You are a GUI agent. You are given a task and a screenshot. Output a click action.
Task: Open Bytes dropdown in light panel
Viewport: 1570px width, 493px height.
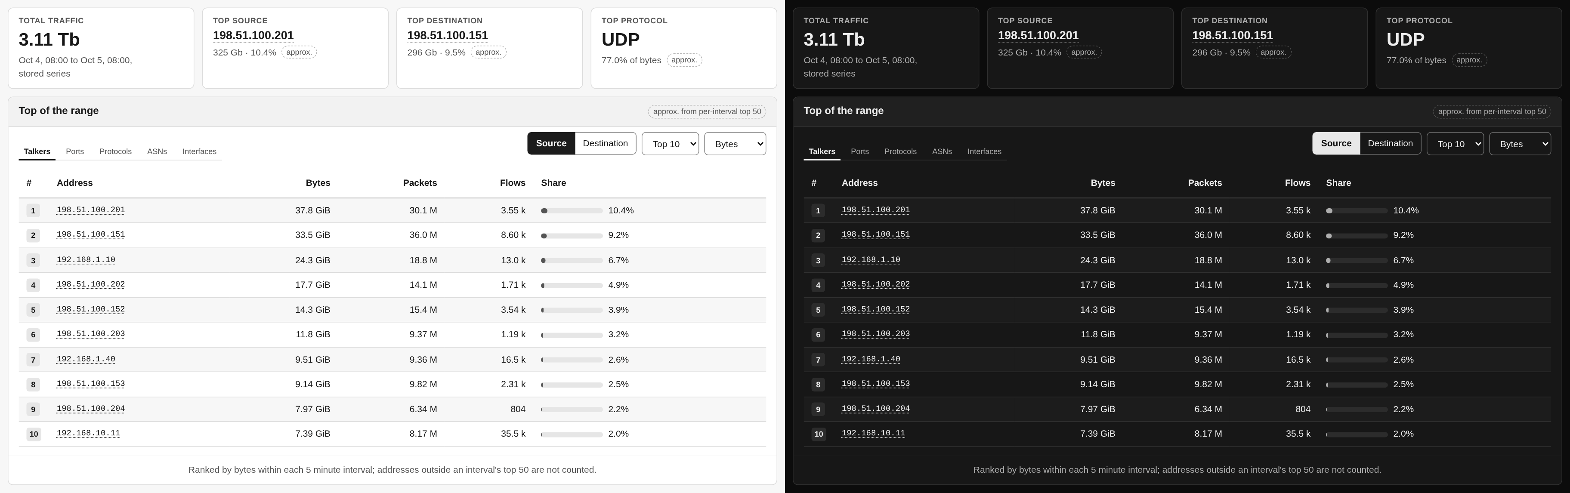point(735,144)
